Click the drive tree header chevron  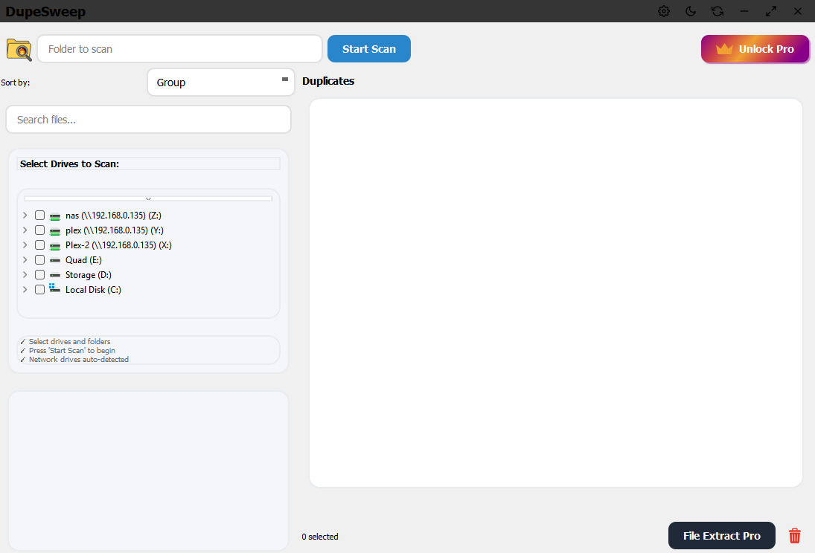[148, 198]
